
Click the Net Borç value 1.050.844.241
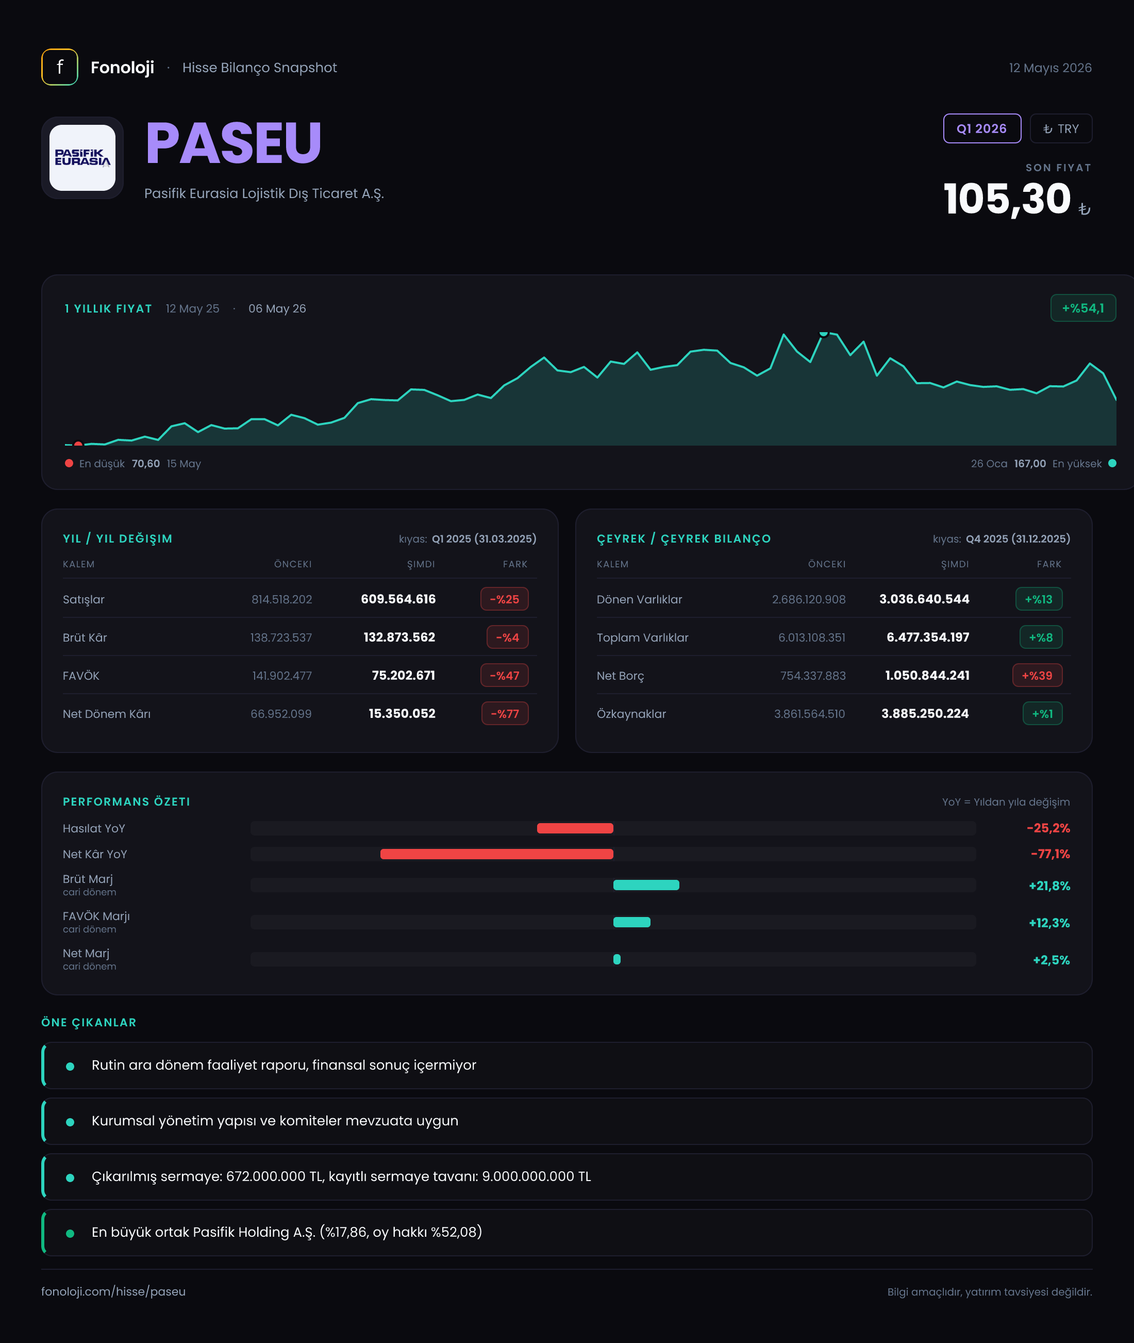927,675
